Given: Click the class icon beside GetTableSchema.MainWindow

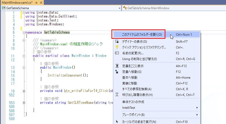Looking at the screenshot, I should (x=125, y=8).
